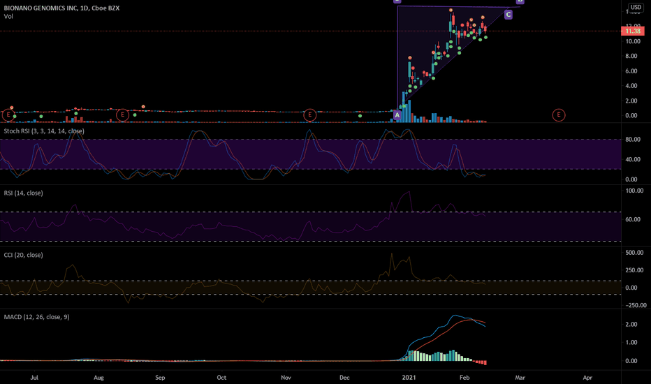
Task: Select the triangle pattern point C label
Action: [x=509, y=15]
